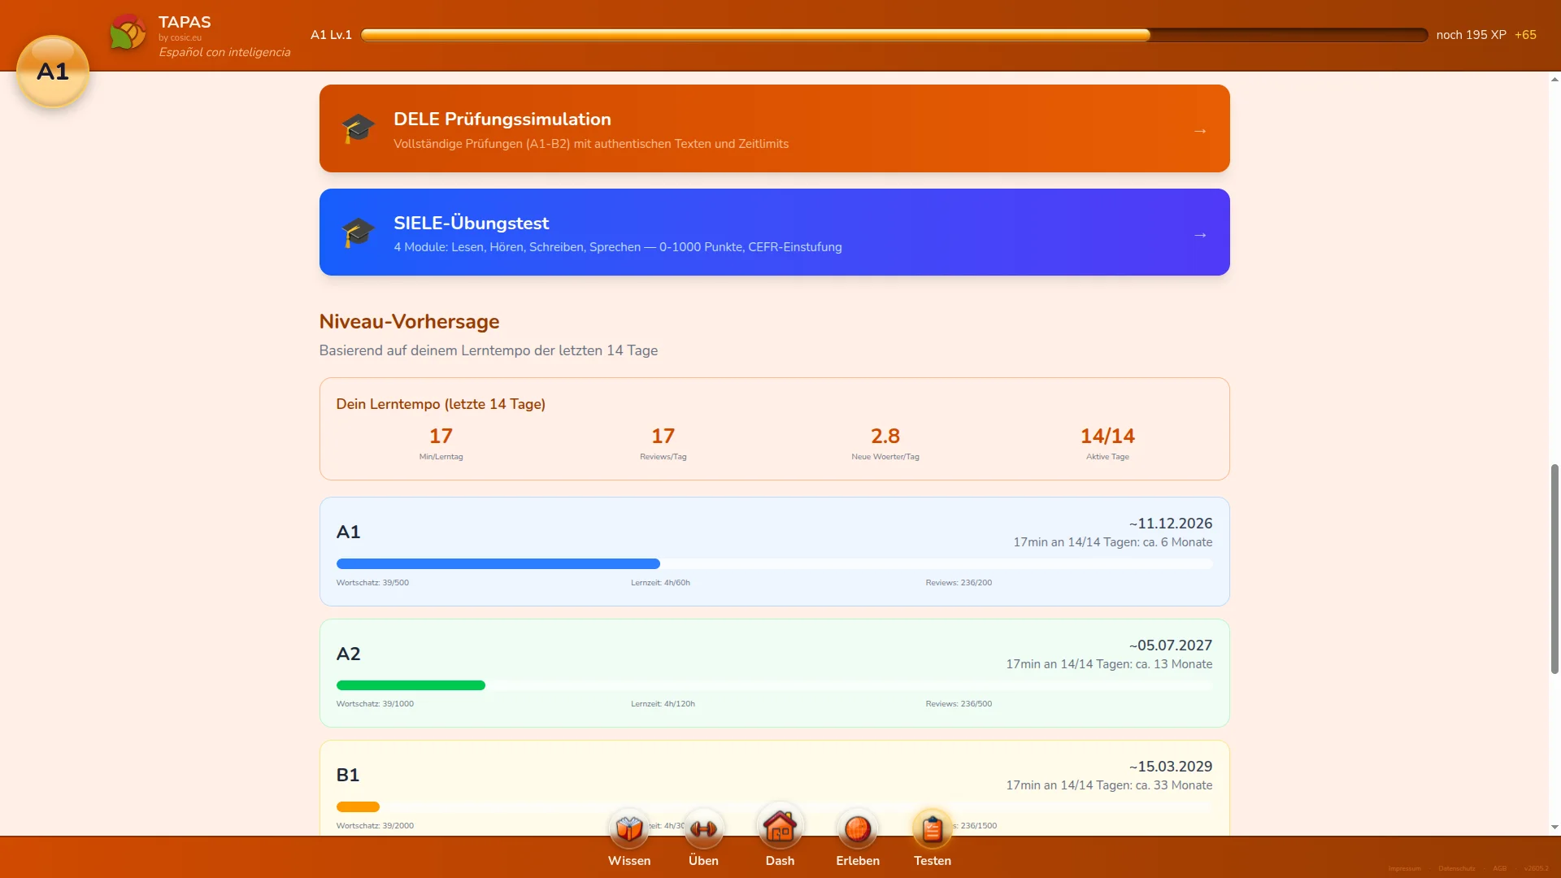The width and height of the screenshot is (1561, 878).
Task: Click the scrollbar up arrow
Action: [1554, 80]
